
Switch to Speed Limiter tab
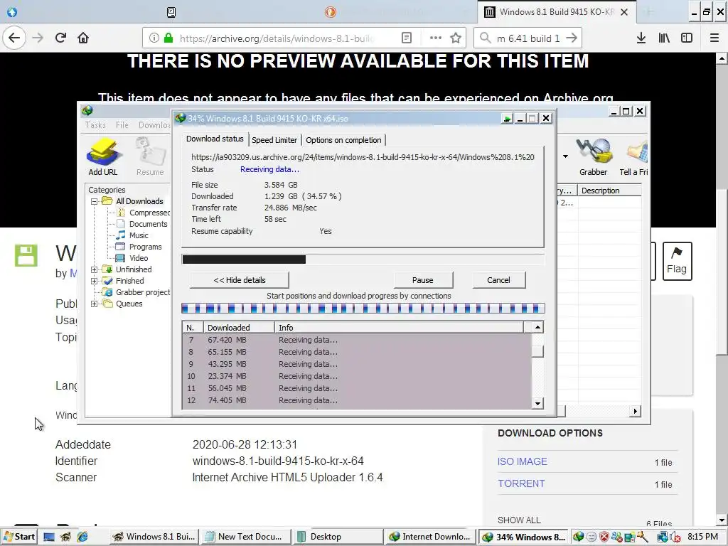[274, 140]
